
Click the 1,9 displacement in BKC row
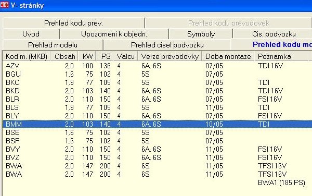click(69, 82)
